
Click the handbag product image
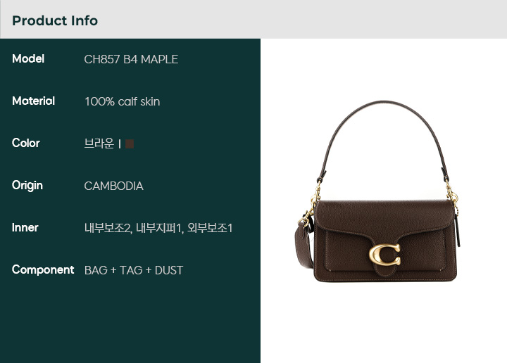coord(377,191)
